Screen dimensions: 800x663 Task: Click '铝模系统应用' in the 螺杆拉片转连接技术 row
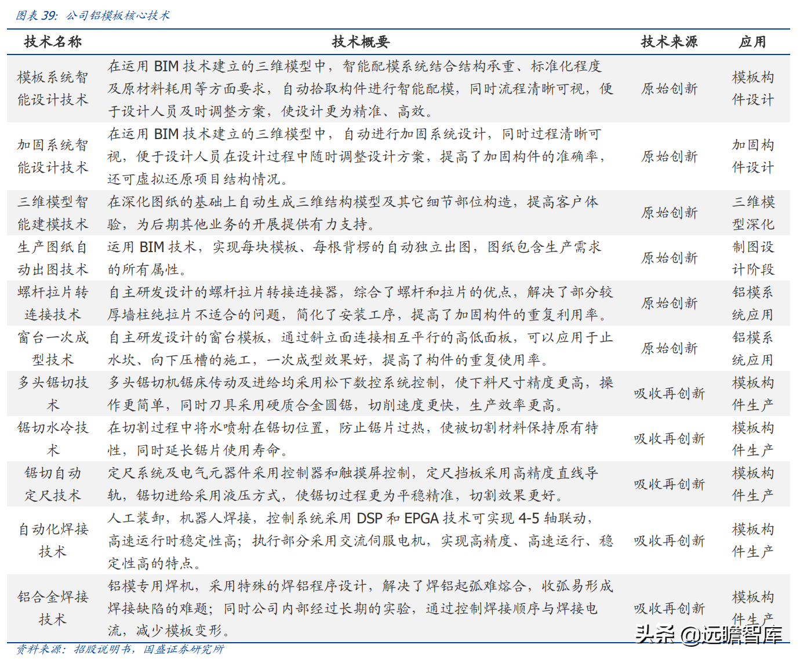(x=752, y=303)
